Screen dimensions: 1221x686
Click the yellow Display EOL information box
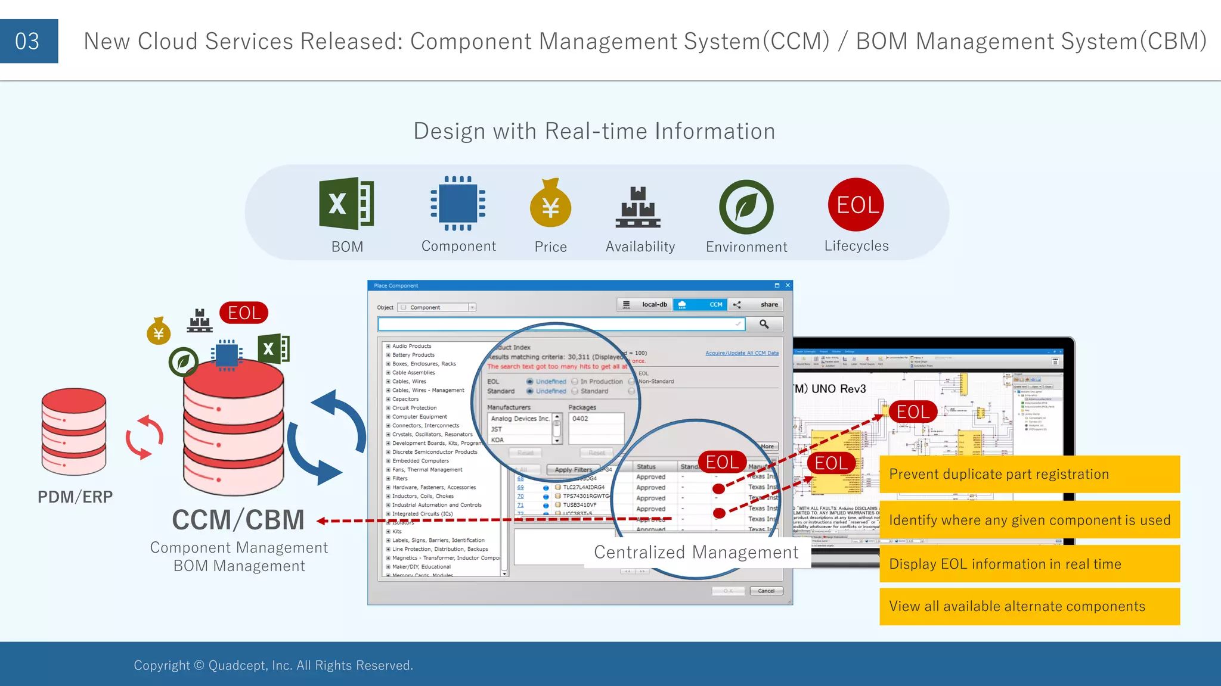1029,563
